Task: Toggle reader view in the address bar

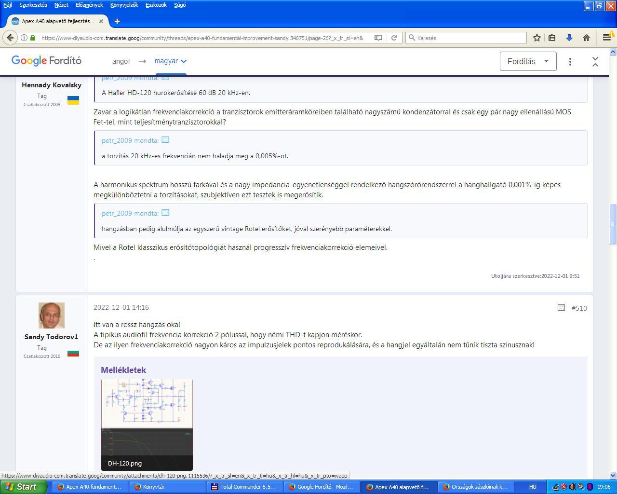Action: 378,38
